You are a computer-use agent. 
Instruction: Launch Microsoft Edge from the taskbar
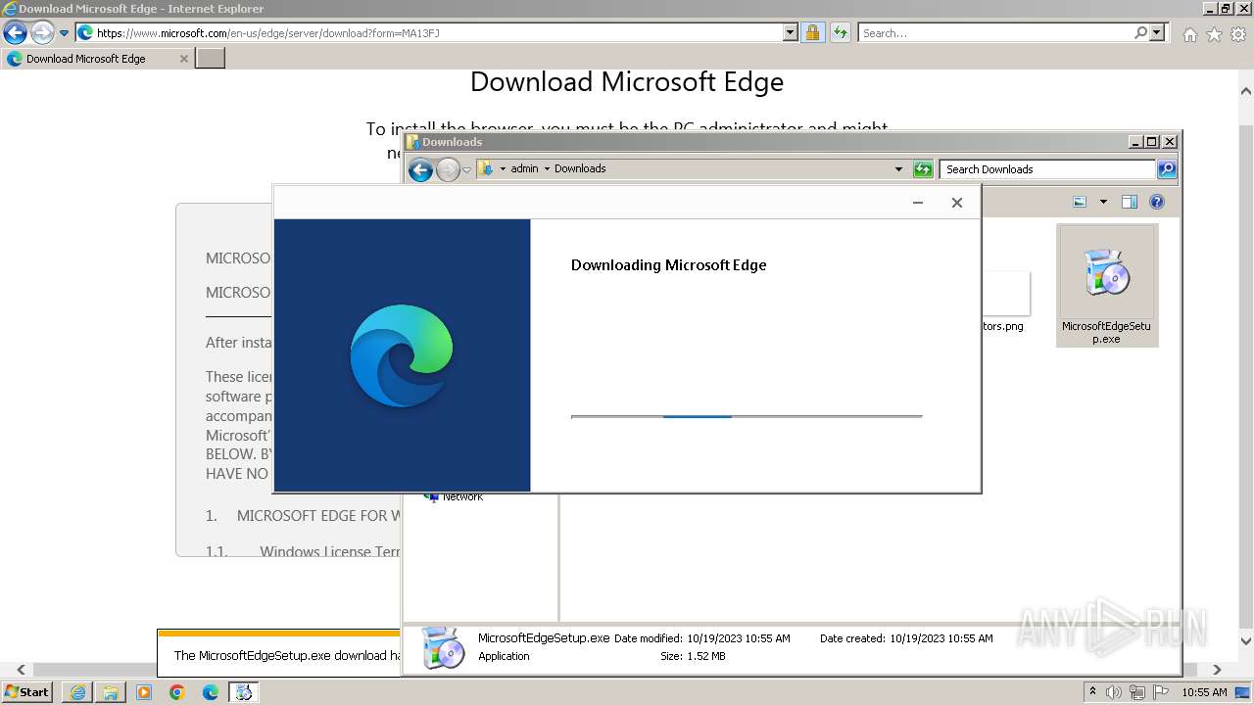click(x=211, y=692)
